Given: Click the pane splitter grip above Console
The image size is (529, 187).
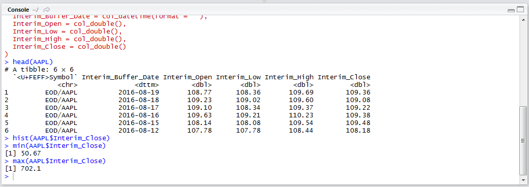Looking at the screenshot, I should [x=264, y=2].
